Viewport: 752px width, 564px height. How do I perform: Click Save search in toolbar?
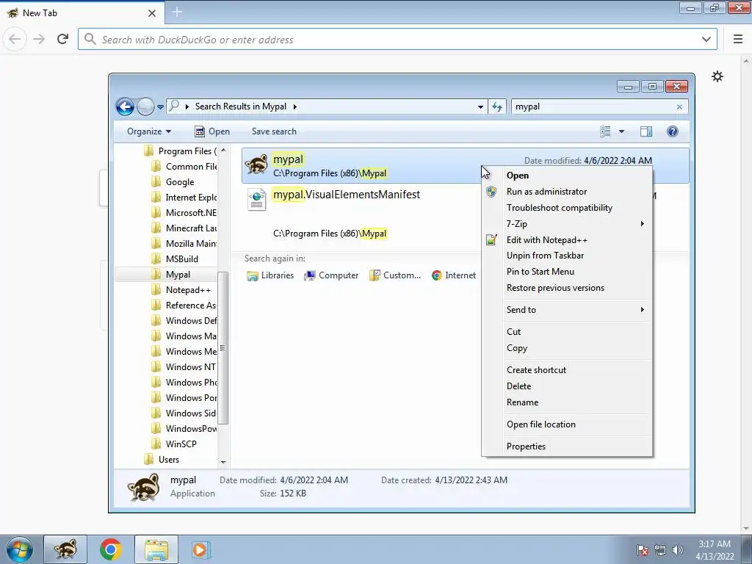[x=274, y=131]
